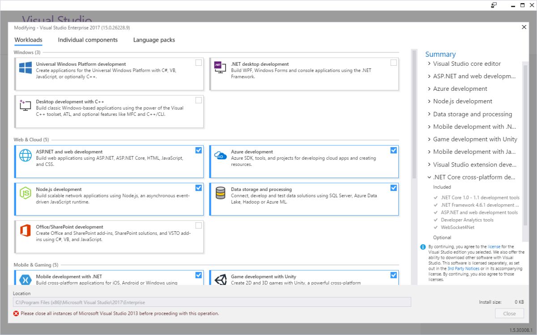Enable Office/SharePoint development checkbox

198,225
